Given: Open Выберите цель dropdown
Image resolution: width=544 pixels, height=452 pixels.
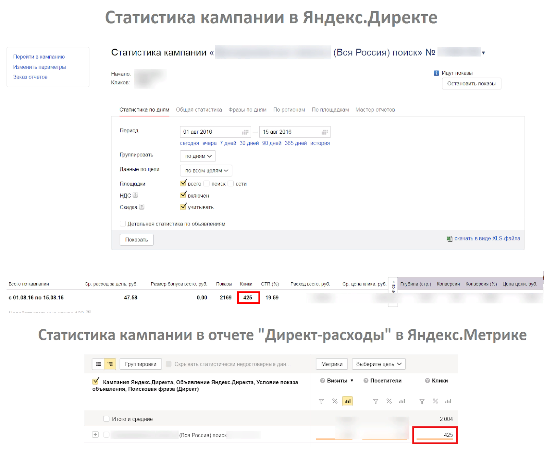Looking at the screenshot, I should tap(379, 364).
